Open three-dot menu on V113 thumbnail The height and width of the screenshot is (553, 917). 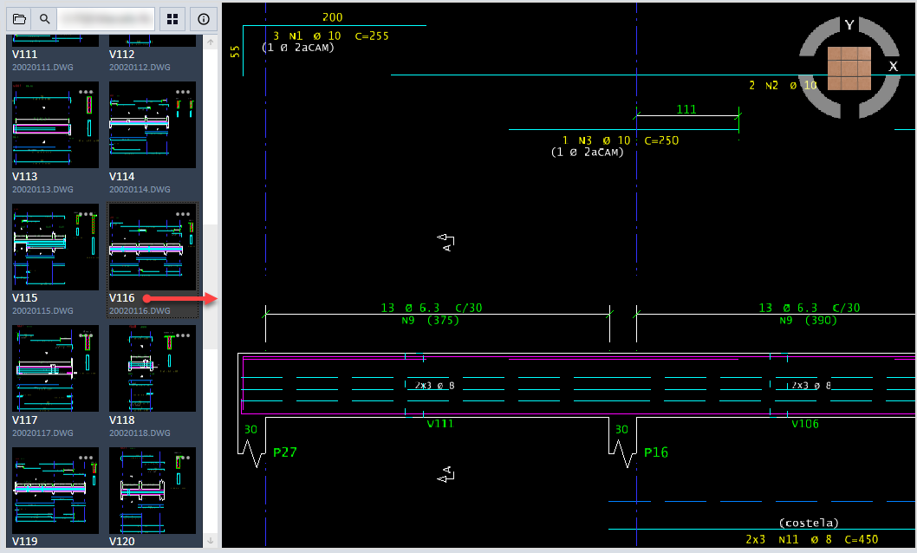coord(86,91)
